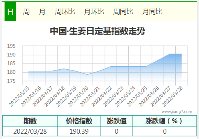Click the 175 y-axis label

pos(11,81)
